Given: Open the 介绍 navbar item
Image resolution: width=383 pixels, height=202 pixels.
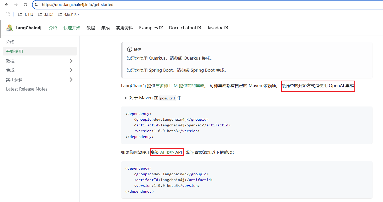Looking at the screenshot, I should [x=53, y=28].
